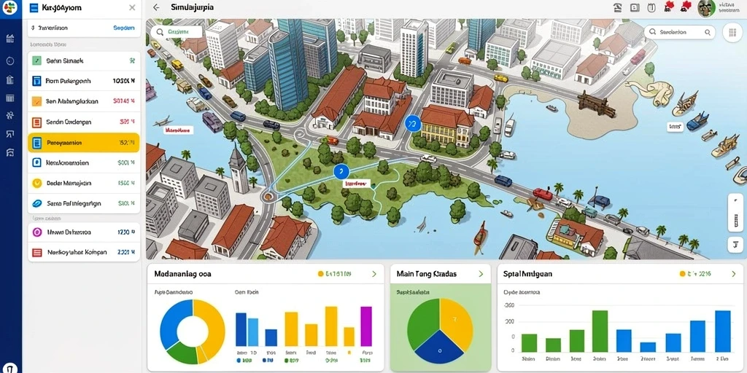Expand the Spral Nmulguan panel with its chevron
The image size is (747, 373).
tap(734, 274)
